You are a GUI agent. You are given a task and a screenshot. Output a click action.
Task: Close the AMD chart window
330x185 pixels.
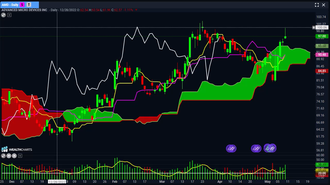click(x=324, y=5)
